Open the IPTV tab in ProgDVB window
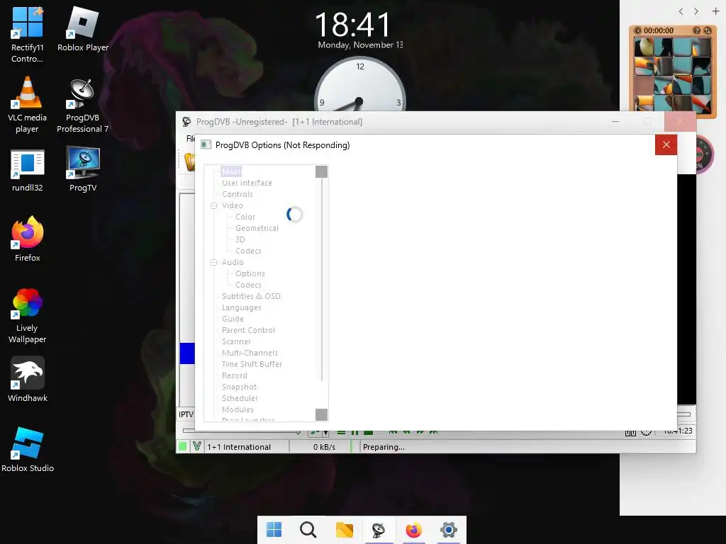This screenshot has height=544, width=726. [186, 414]
